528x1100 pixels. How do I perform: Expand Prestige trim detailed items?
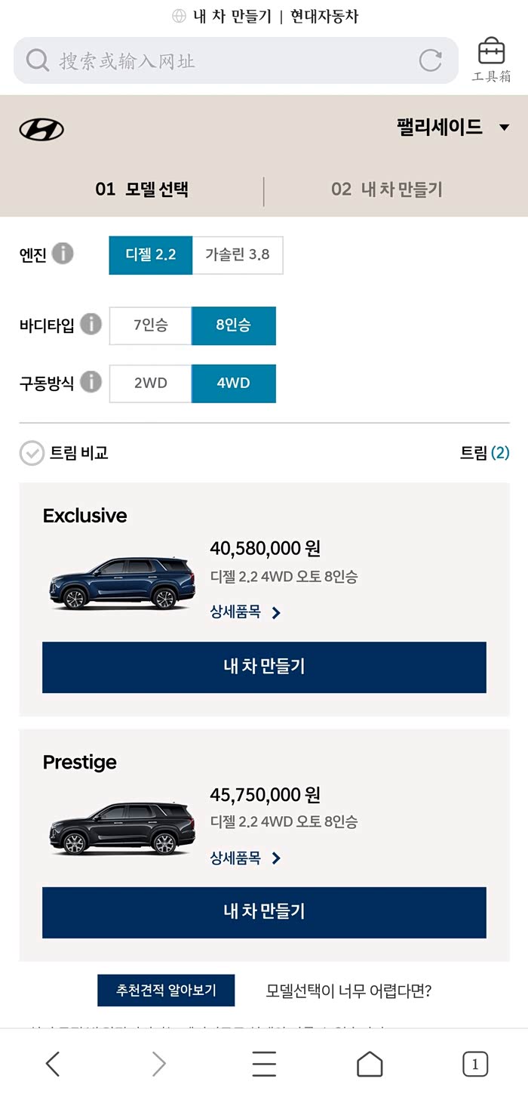pyautogui.click(x=245, y=858)
